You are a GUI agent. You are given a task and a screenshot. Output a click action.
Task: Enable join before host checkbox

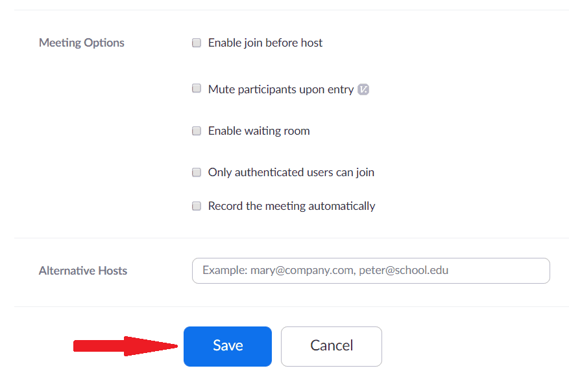pyautogui.click(x=197, y=43)
